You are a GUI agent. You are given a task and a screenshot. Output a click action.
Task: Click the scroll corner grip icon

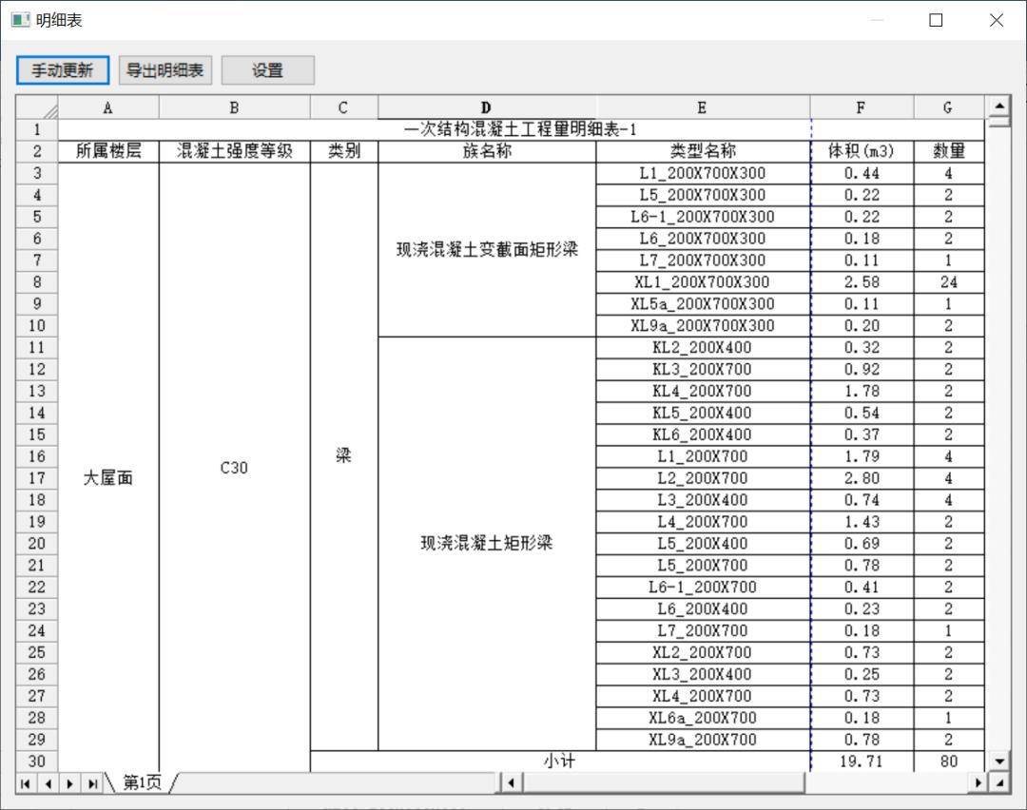[999, 782]
